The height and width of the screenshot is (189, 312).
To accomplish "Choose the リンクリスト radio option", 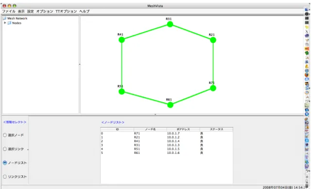I will pos(5,177).
